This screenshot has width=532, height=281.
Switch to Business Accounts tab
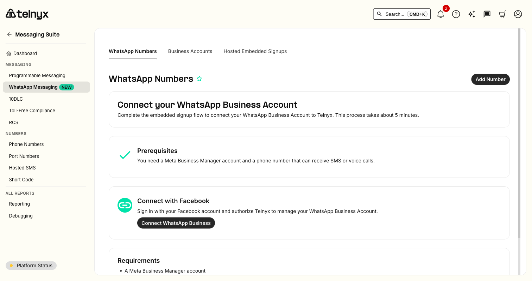click(190, 51)
